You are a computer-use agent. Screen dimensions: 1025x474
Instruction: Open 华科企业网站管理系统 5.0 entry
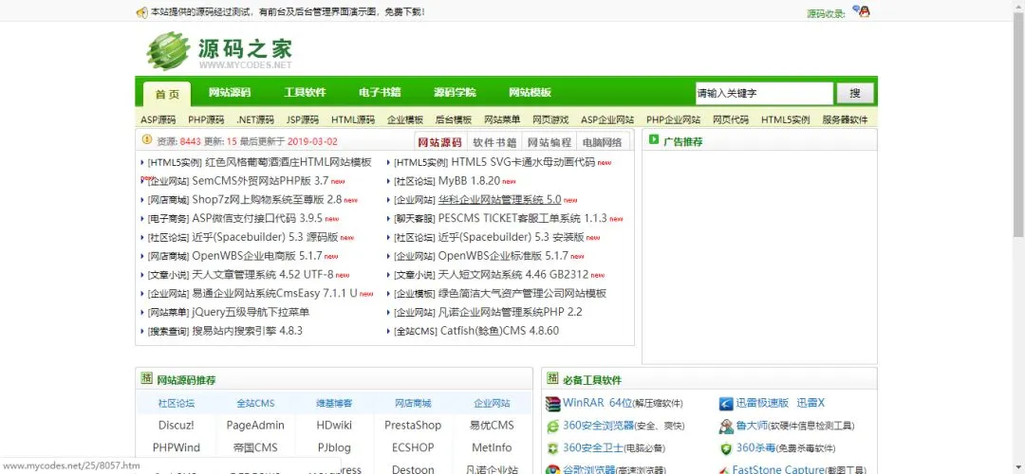tap(499, 200)
